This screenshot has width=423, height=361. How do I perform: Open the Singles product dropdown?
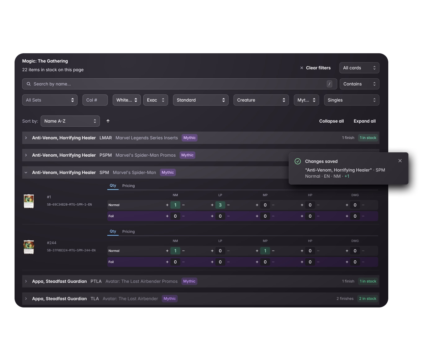(x=352, y=100)
